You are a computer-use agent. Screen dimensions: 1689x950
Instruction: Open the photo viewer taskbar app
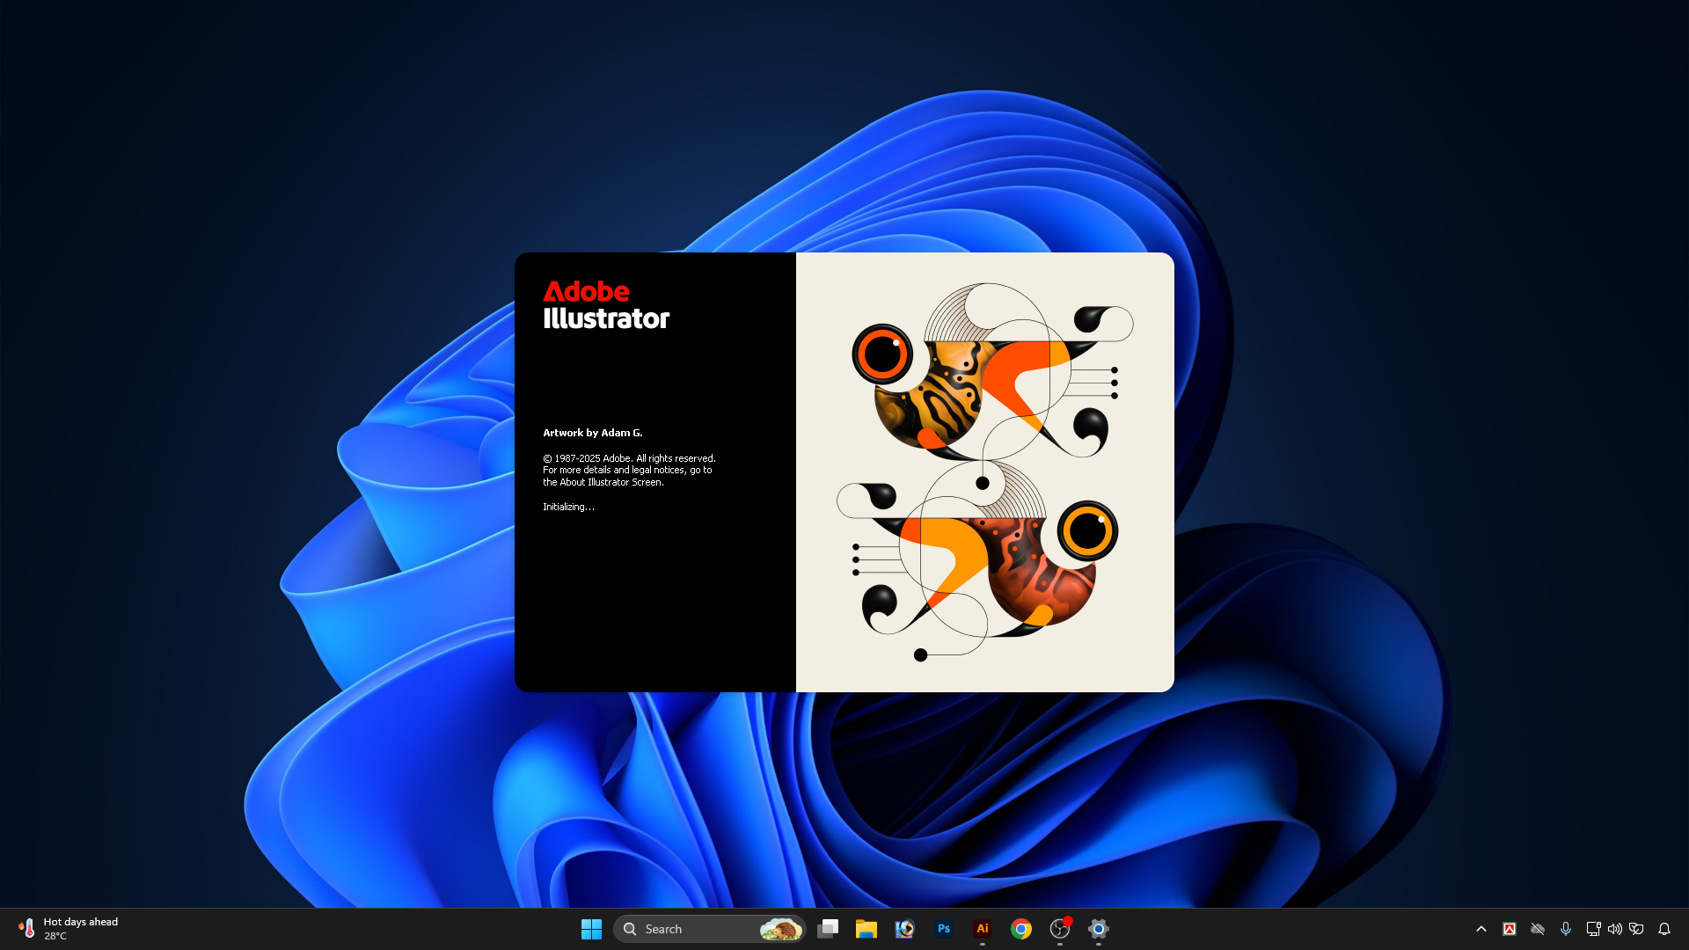coord(905,929)
